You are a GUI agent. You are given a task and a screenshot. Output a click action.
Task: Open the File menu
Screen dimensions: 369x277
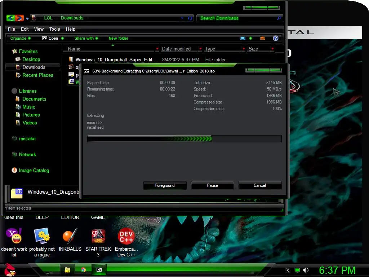11,29
